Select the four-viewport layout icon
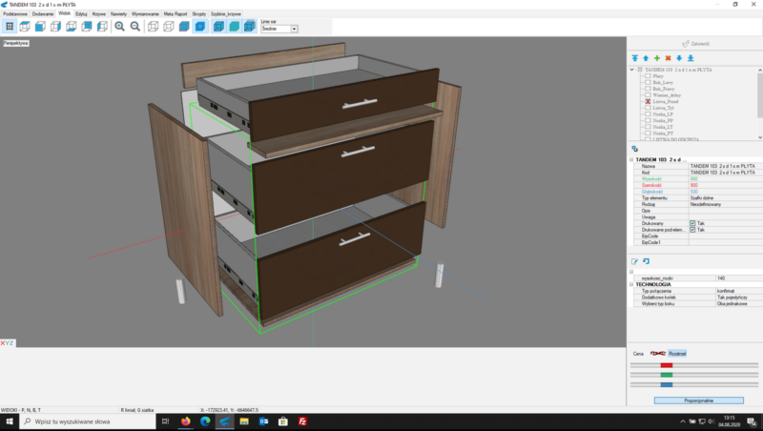Viewport: 763px width, 431px height. [x=10, y=27]
